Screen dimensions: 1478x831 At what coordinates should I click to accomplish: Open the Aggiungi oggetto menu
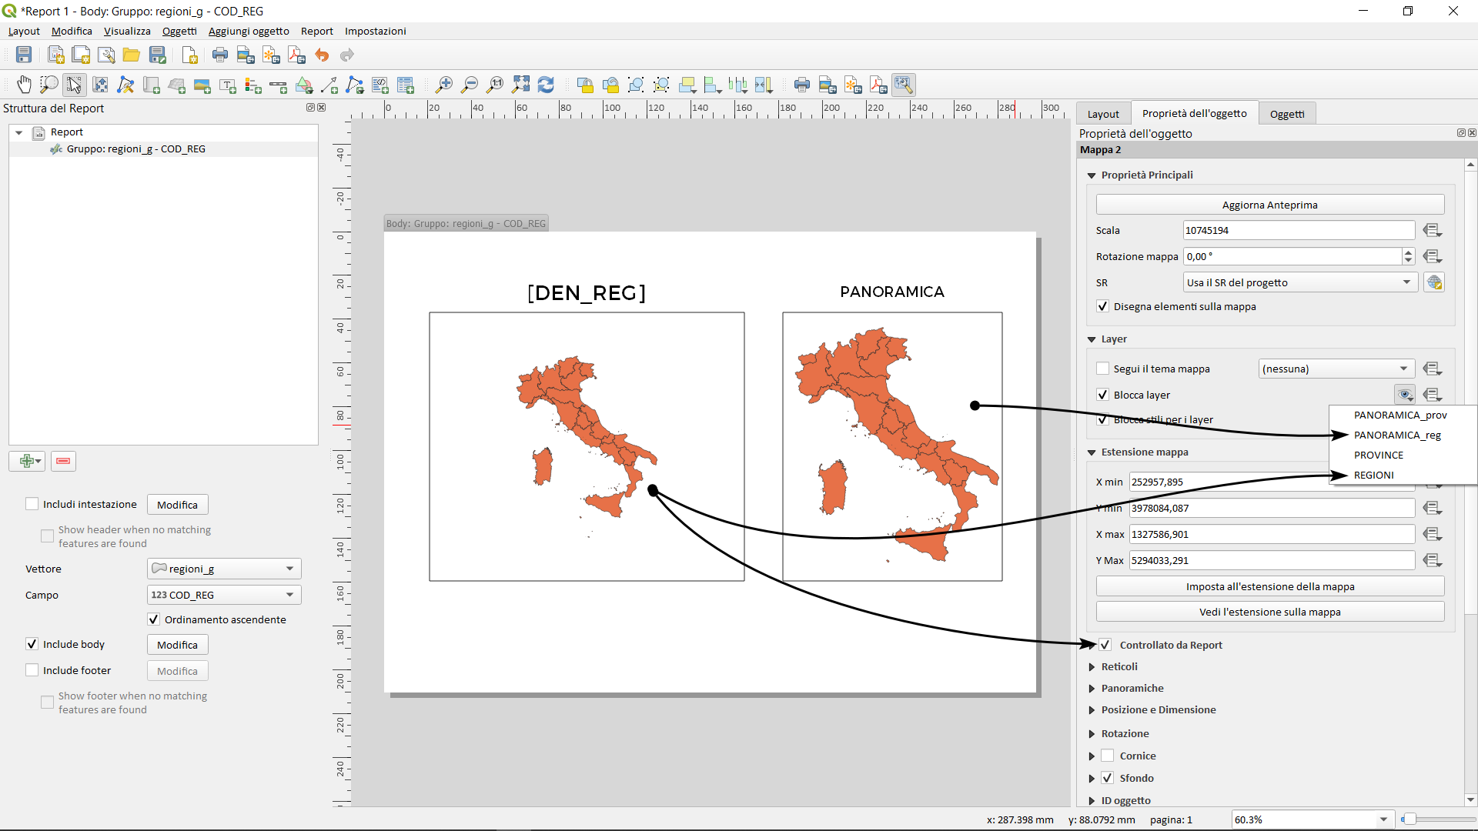pos(249,31)
